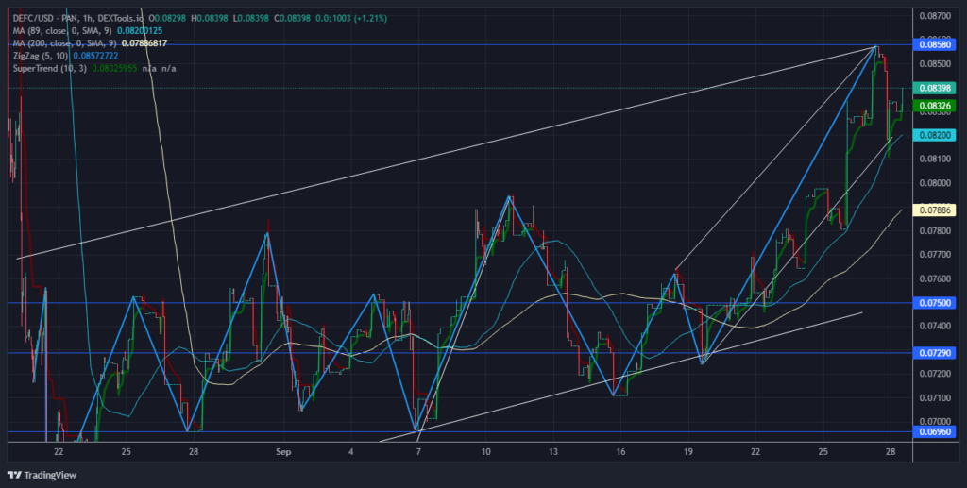Click the 0.07100 price axis tick
Viewport: 967px width, 488px height.
coord(934,397)
